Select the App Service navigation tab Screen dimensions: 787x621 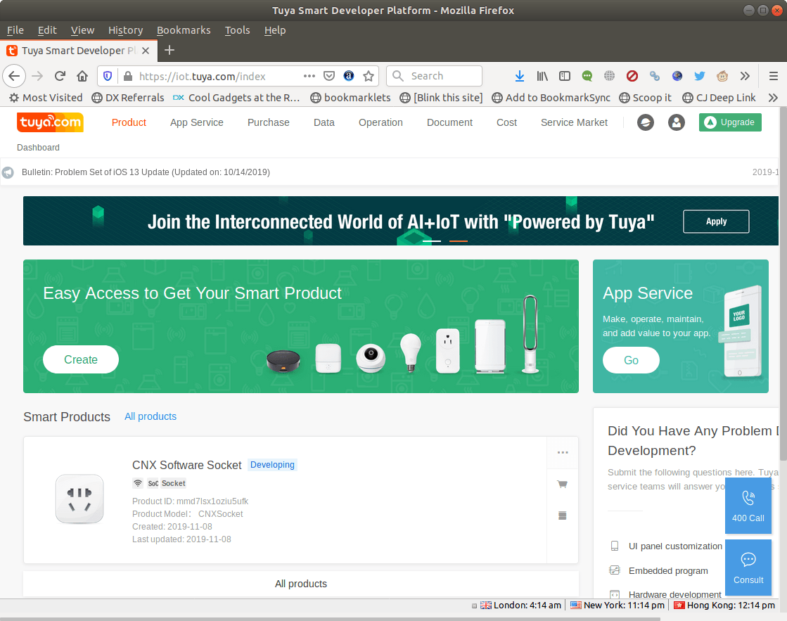tap(197, 122)
